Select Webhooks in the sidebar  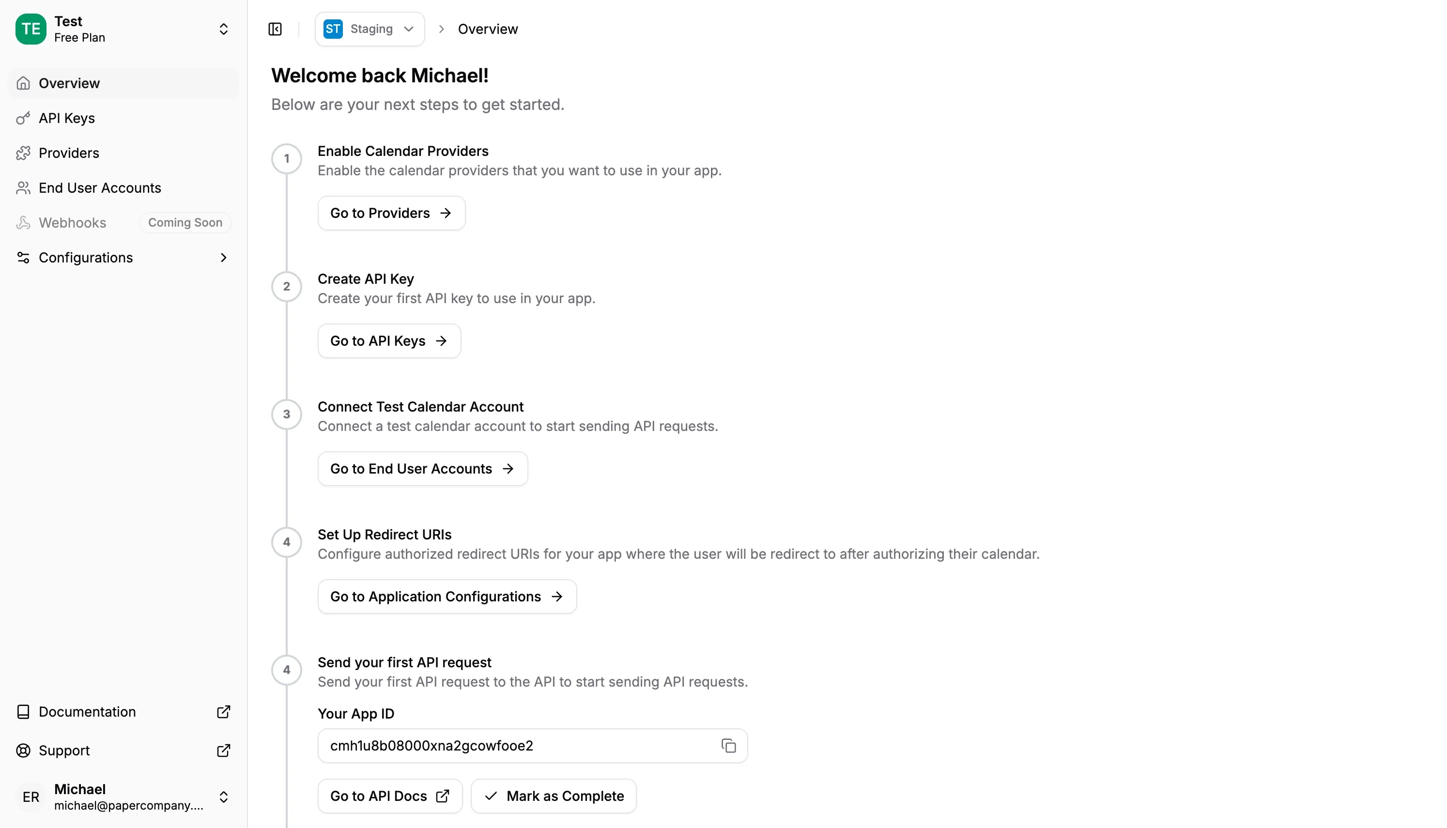72,223
